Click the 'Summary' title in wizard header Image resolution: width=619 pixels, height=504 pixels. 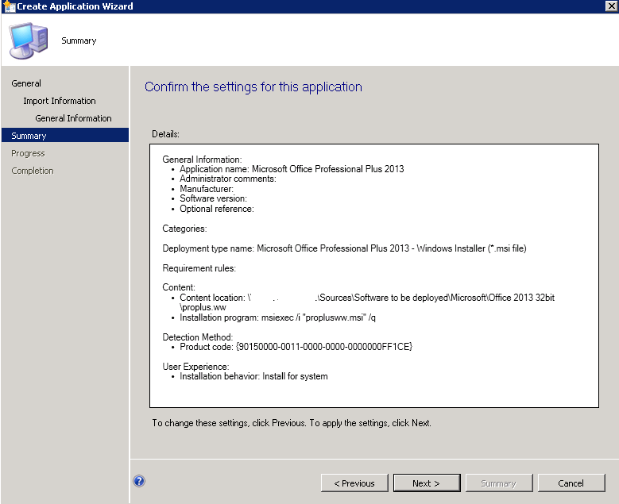[x=79, y=40]
